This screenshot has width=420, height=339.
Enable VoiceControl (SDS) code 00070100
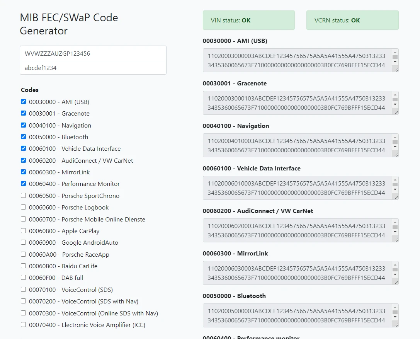pos(24,290)
